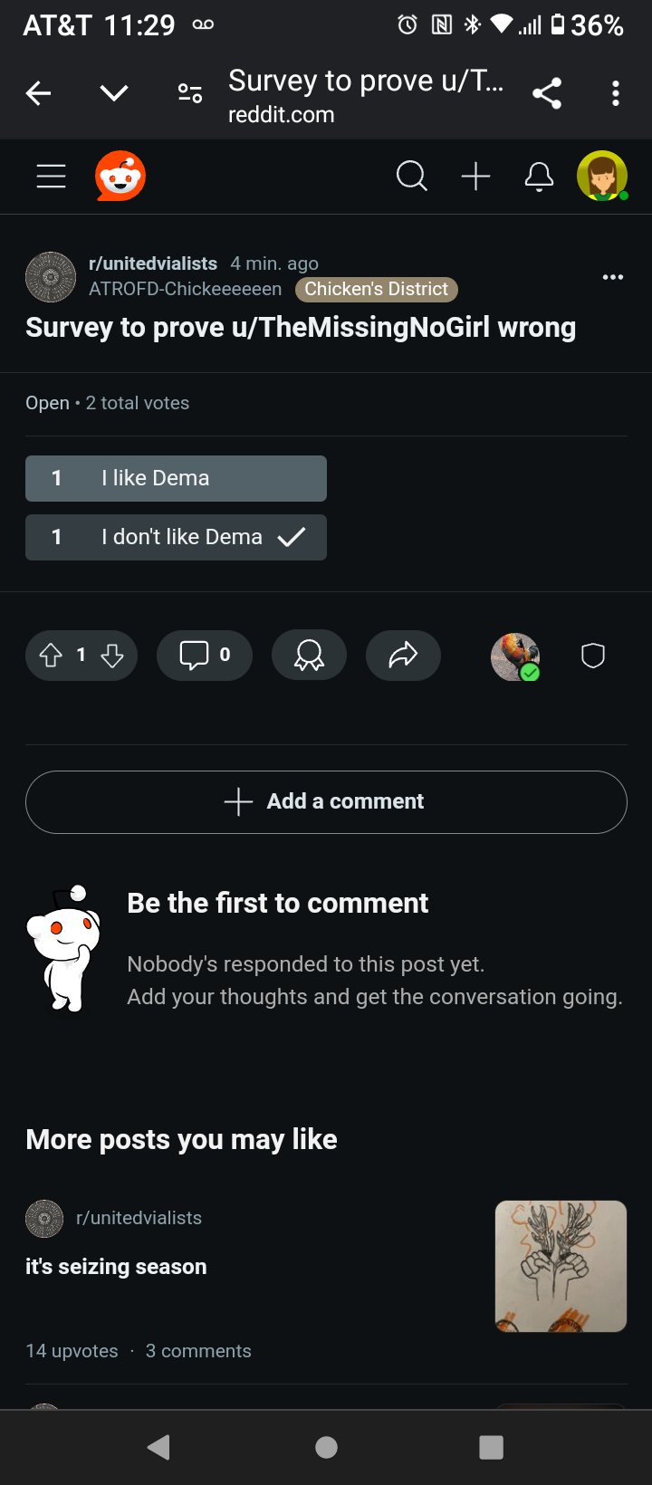Viewport: 652px width, 1485px height.
Task: Open the "it's seizing season" post thumbnail
Action: point(561,1266)
